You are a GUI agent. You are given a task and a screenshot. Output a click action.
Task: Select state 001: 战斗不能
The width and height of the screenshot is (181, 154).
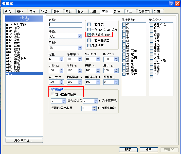click(x=24, y=25)
